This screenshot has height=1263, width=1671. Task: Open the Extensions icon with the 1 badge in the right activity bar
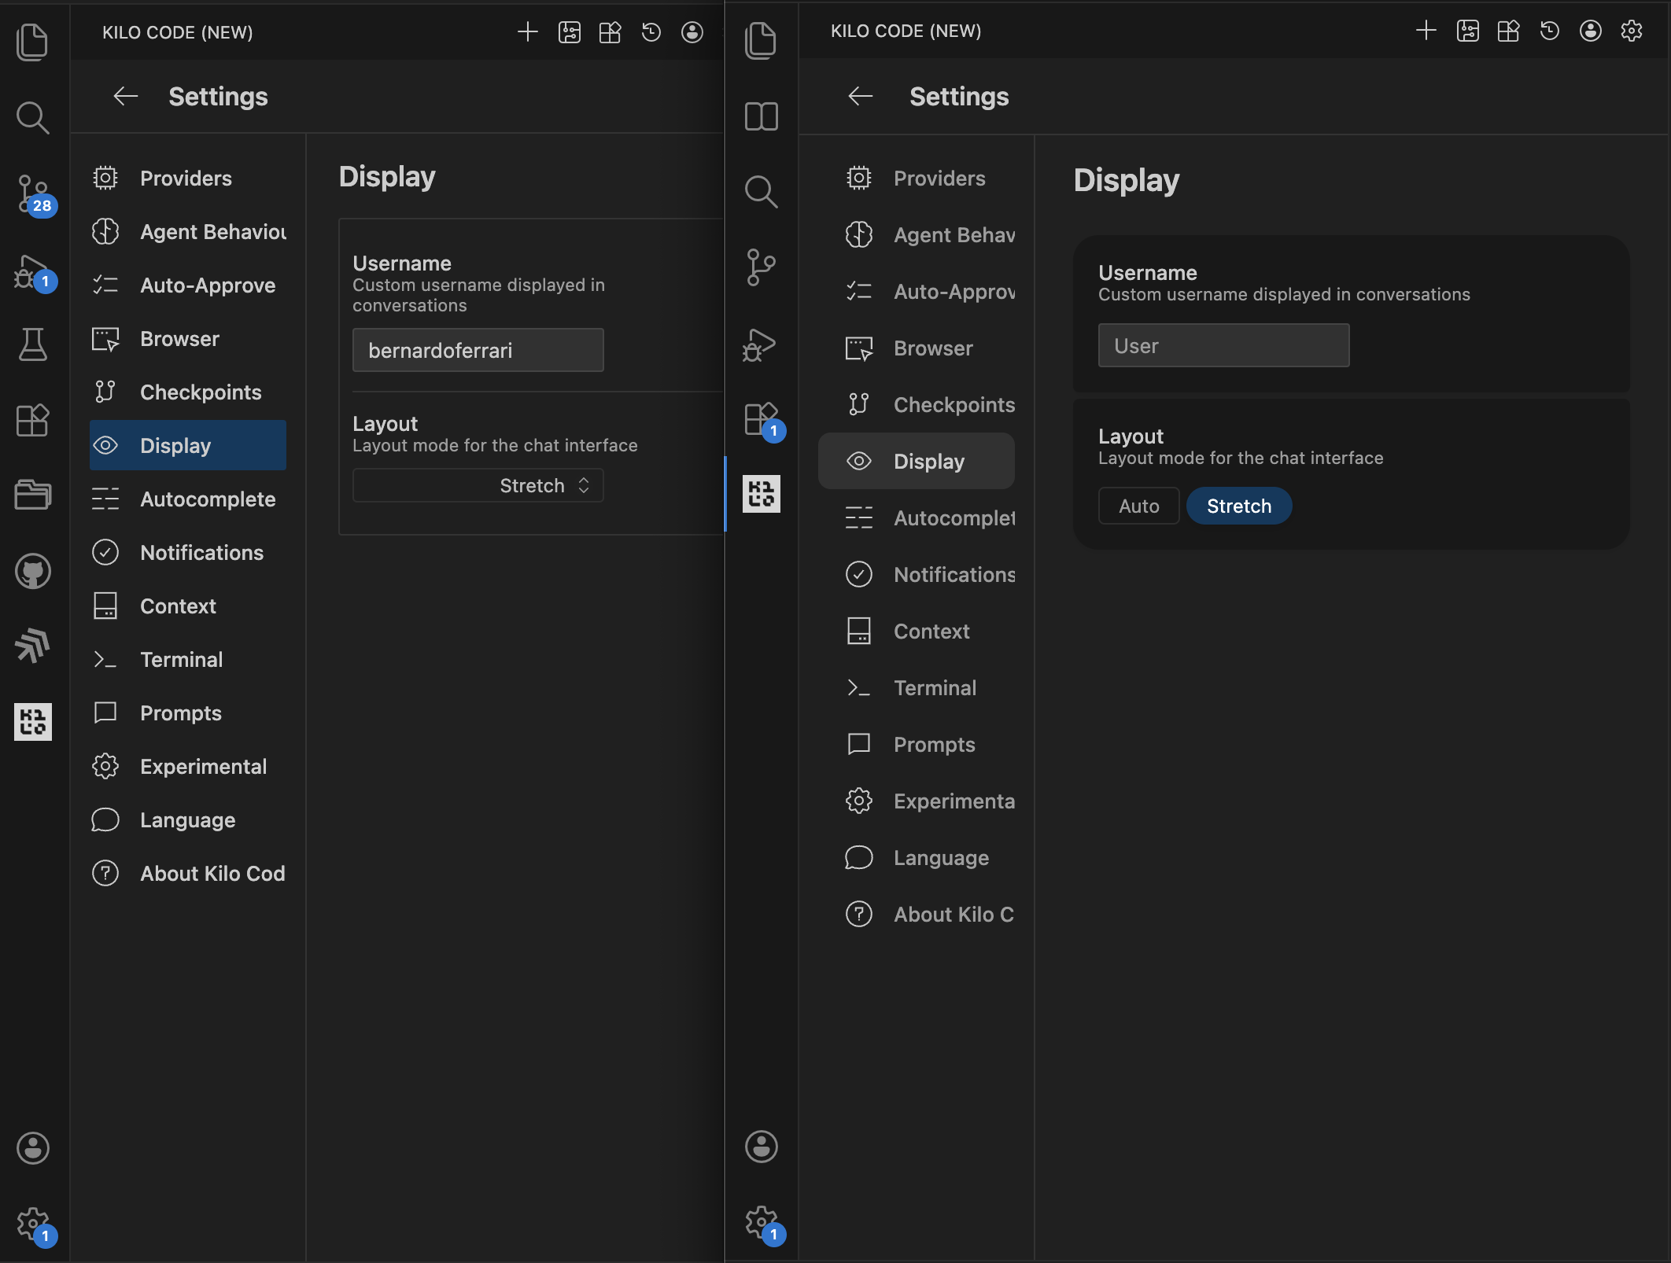pyautogui.click(x=761, y=419)
